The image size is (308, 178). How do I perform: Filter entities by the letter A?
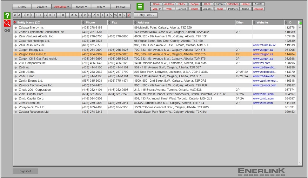tap(19, 15)
